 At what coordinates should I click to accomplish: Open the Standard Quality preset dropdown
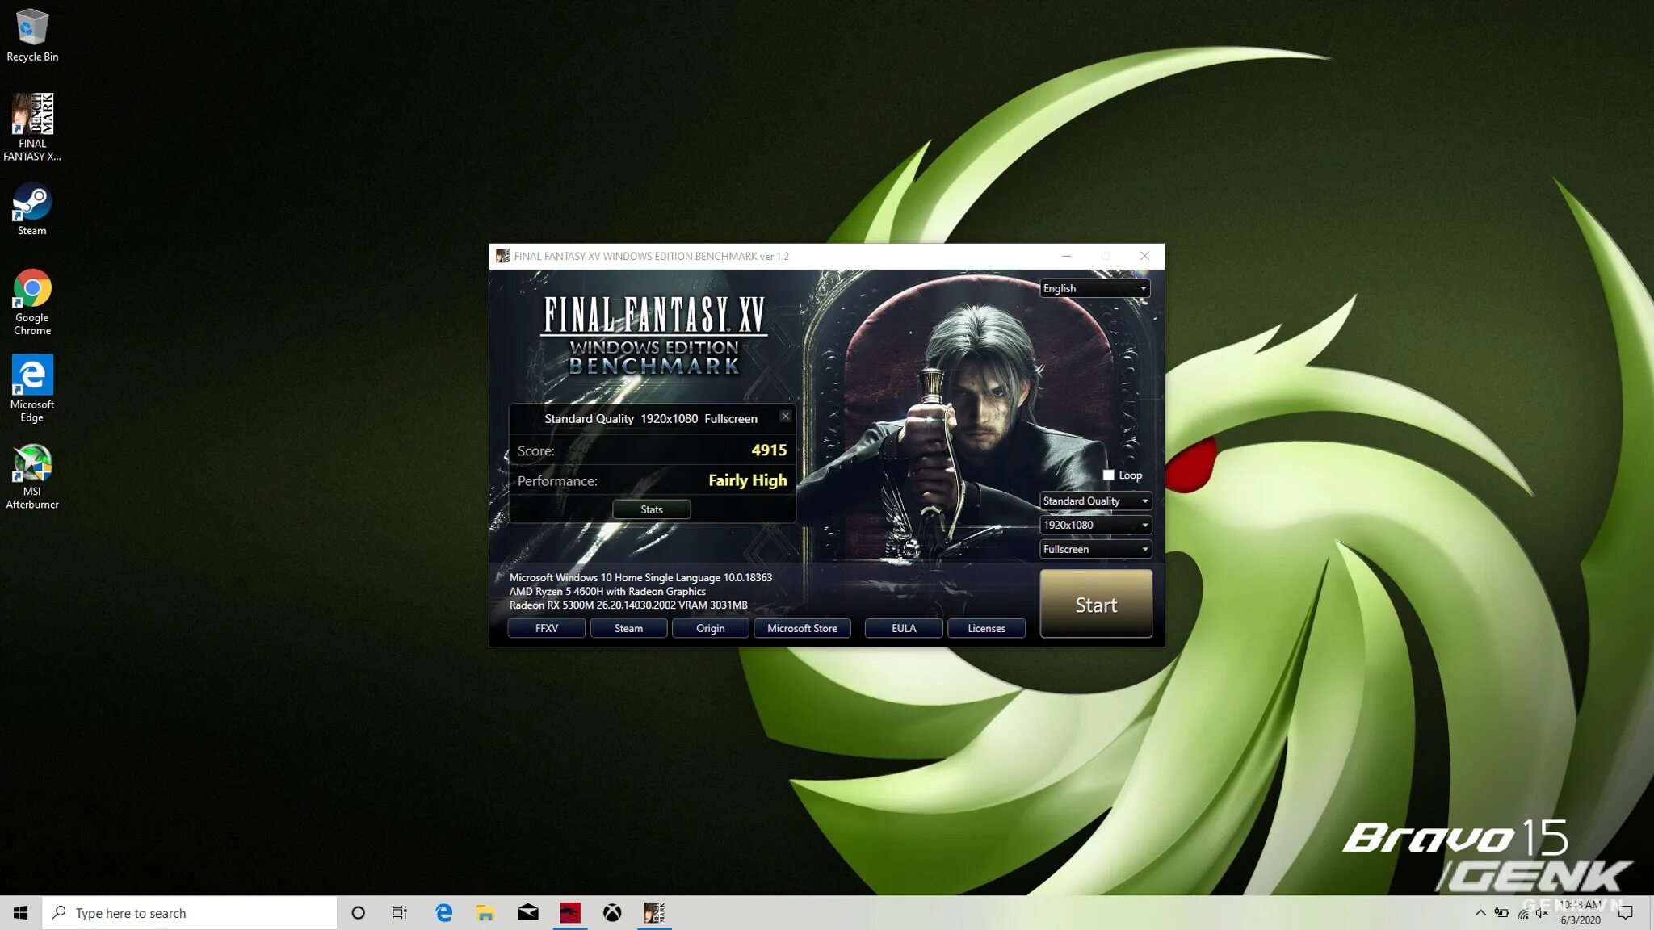point(1094,501)
